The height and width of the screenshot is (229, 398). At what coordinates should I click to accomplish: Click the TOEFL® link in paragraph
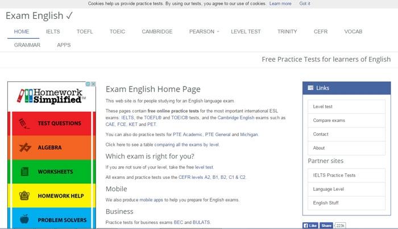coord(152,117)
